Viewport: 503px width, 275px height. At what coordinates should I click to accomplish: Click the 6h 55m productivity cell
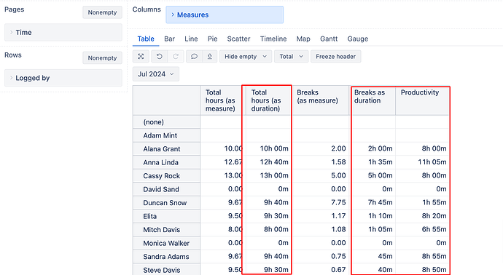pos(423,229)
